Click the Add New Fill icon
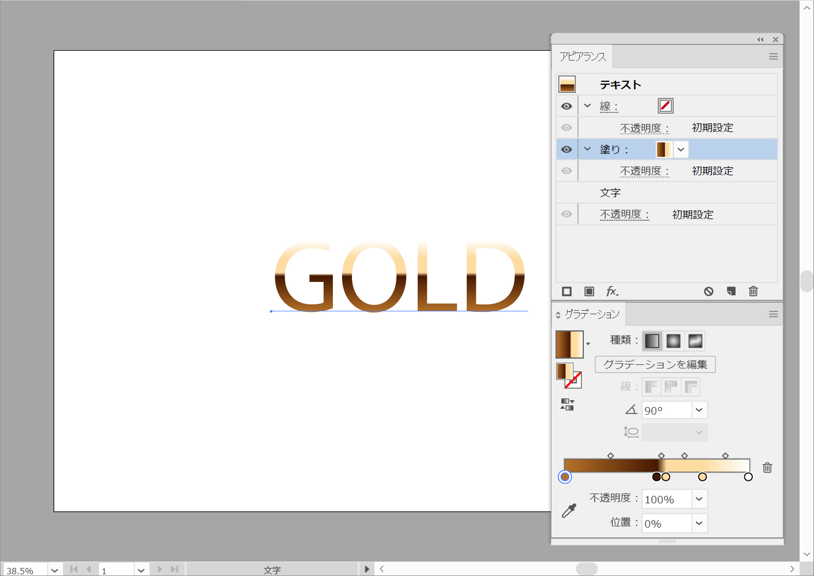The image size is (814, 576). [589, 292]
